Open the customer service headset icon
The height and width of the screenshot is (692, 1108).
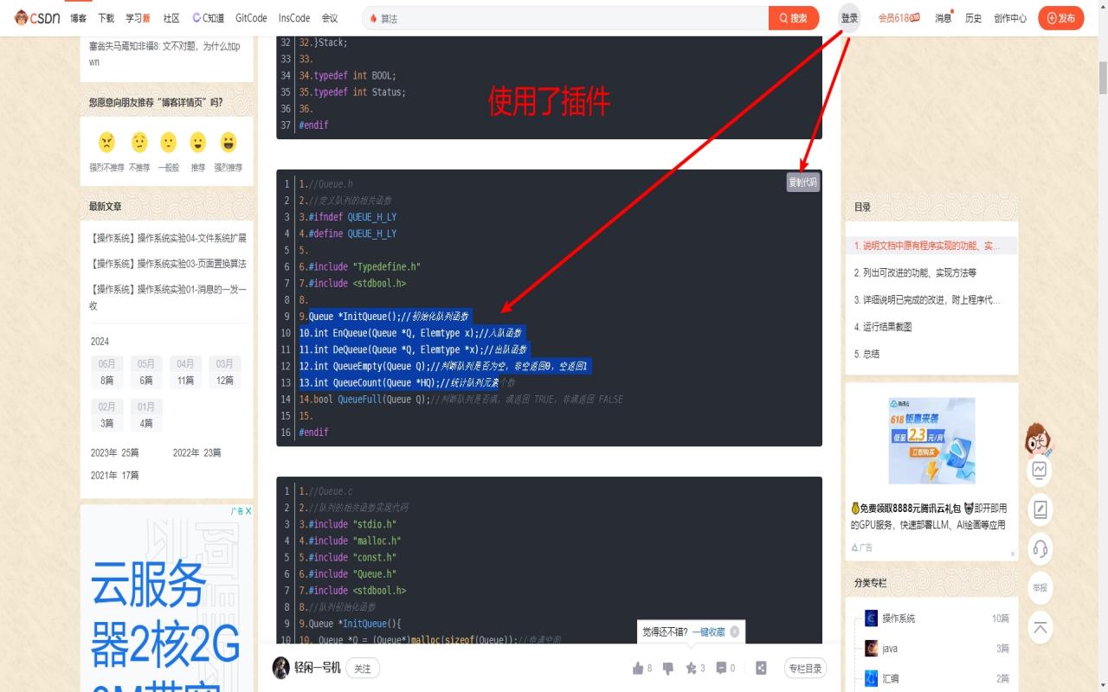click(1040, 548)
